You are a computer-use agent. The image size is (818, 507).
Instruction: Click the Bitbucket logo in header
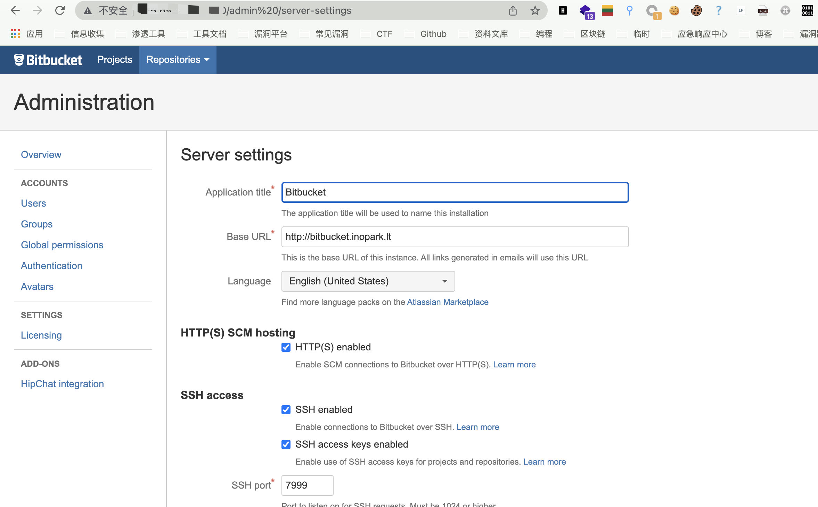[48, 60]
